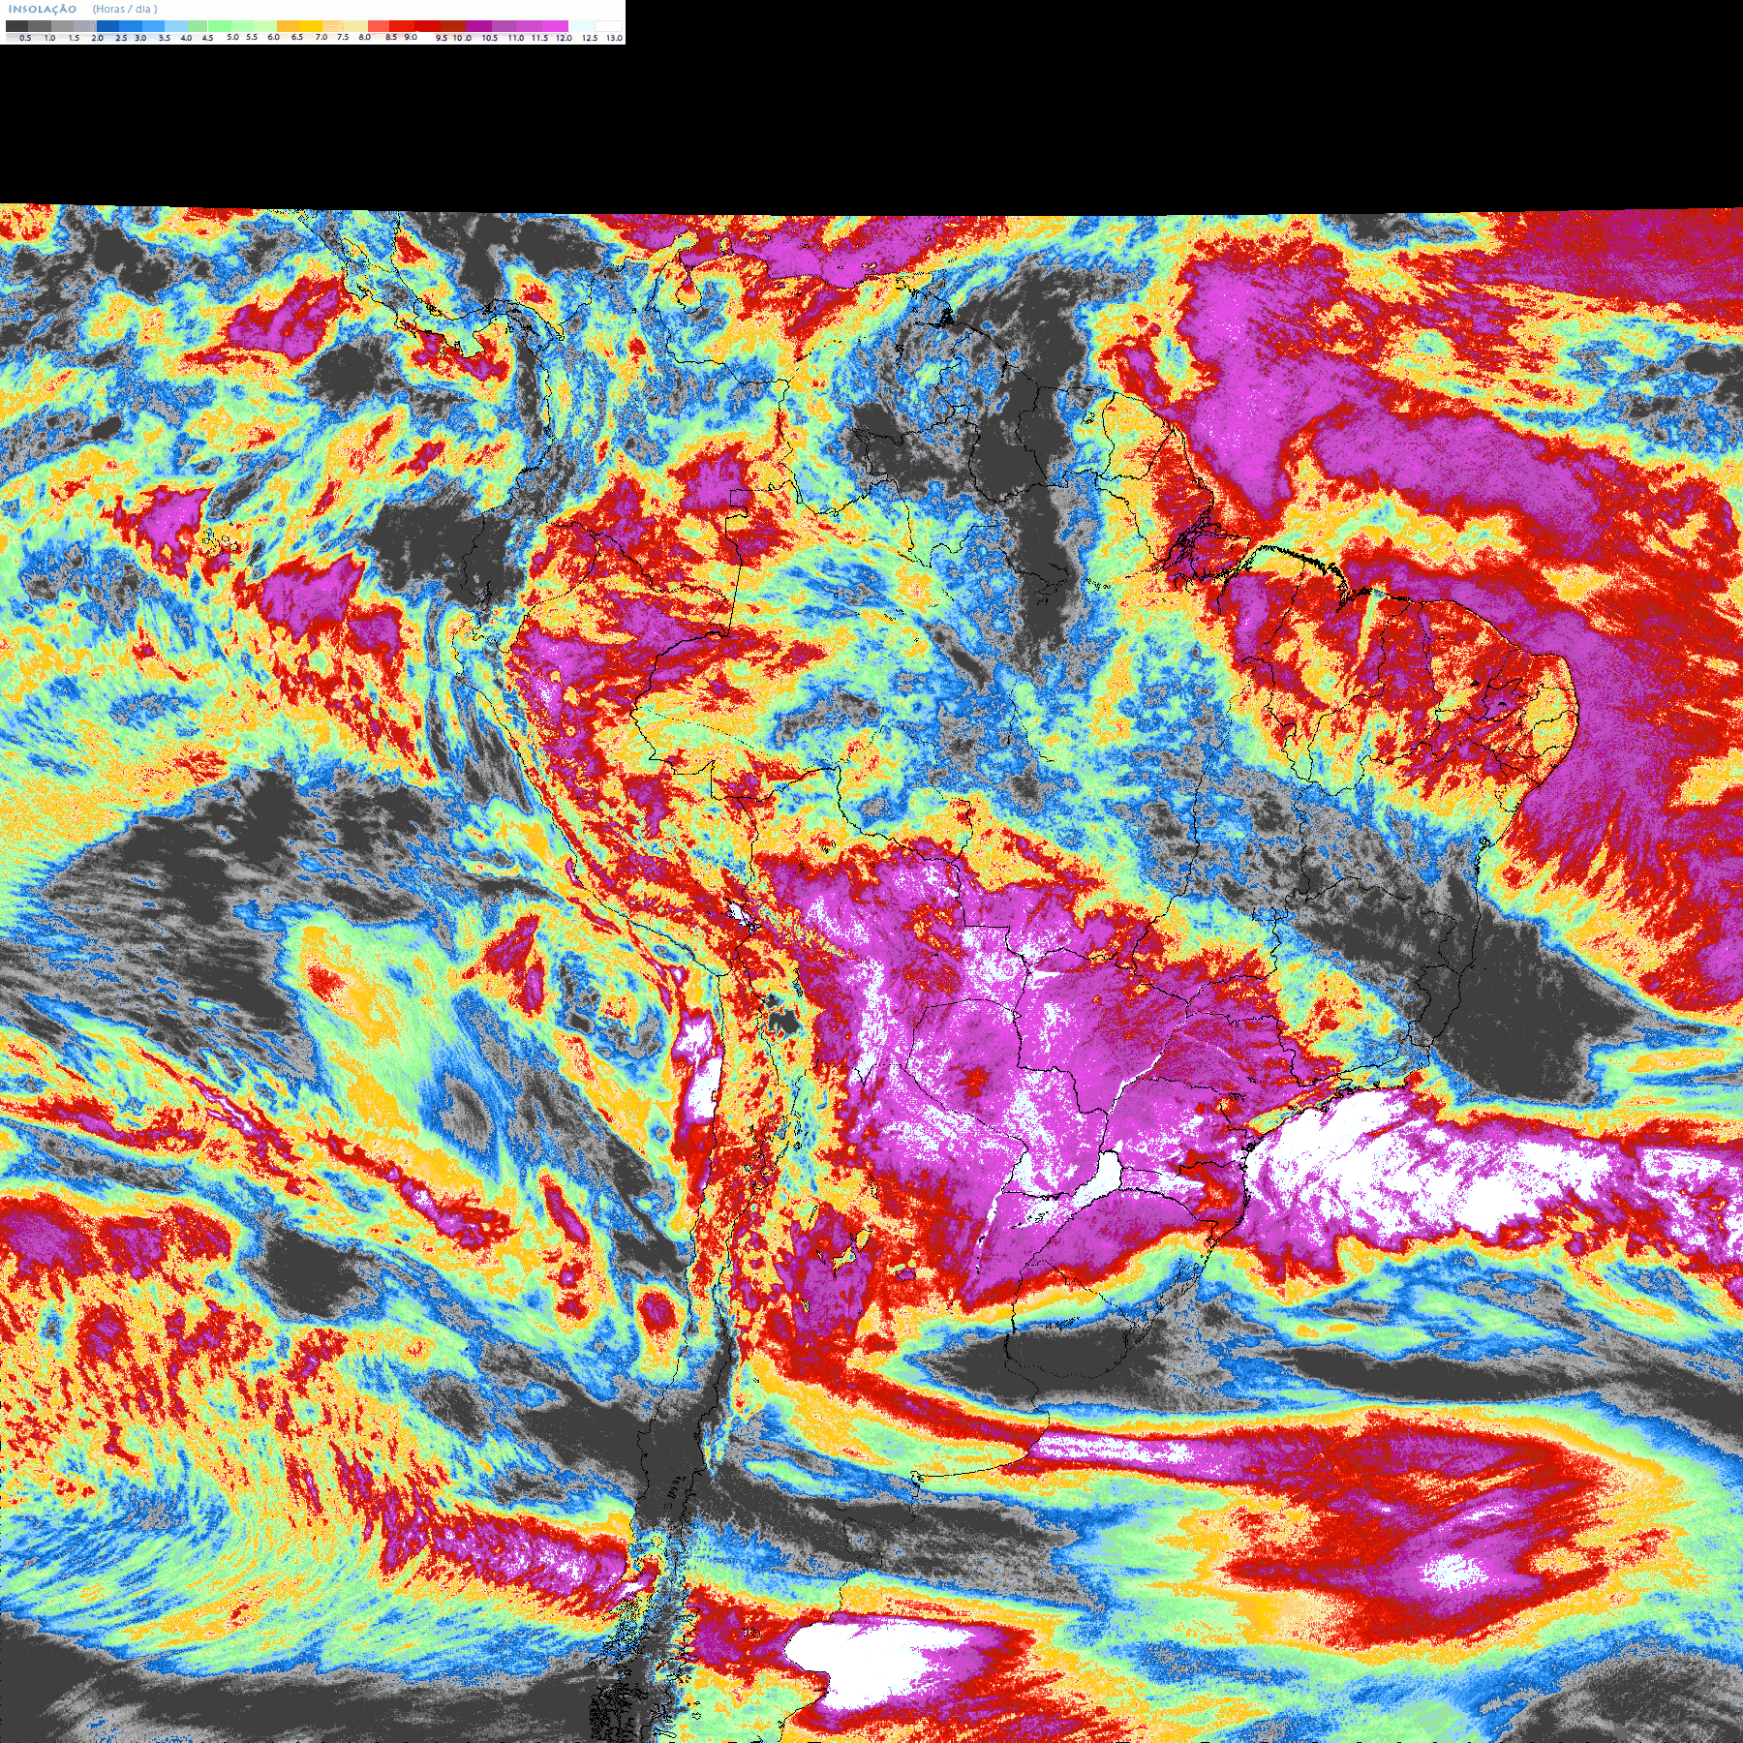Select the dark blue swatch above 2.5
Screen dimensions: 1743x1743
[x=107, y=26]
